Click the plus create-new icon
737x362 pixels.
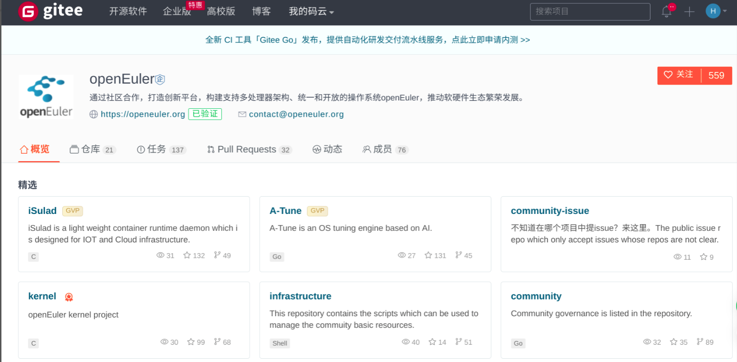689,12
